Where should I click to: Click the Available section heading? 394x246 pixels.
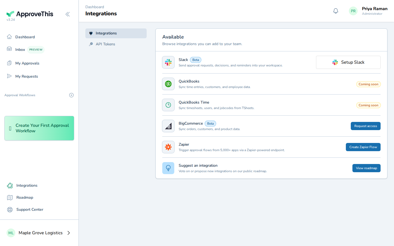[x=173, y=37]
